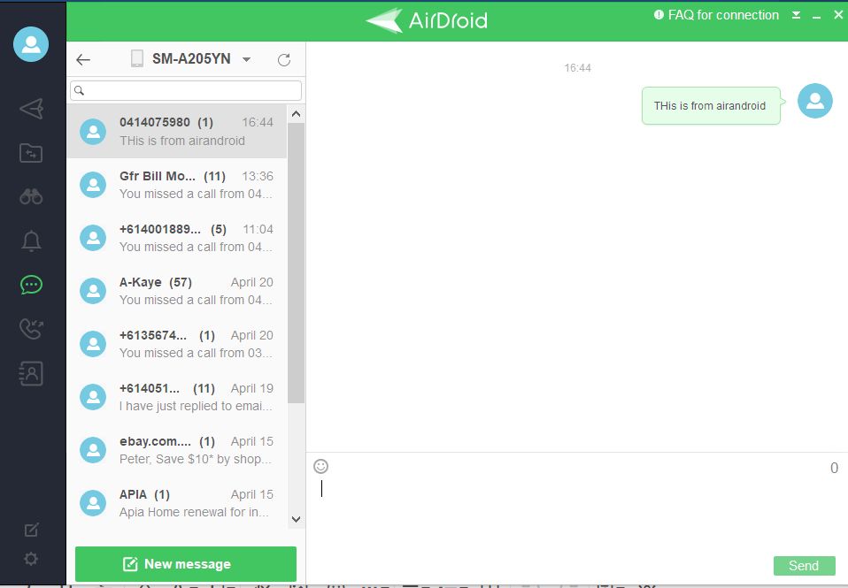Open the Settings gear icon
Image resolution: width=848 pixels, height=588 pixels.
tap(31, 558)
